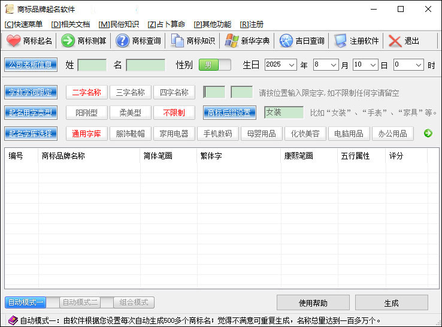442x327 pixels.
Task: Click 起名用字类型 blue button
Action: click(31, 113)
